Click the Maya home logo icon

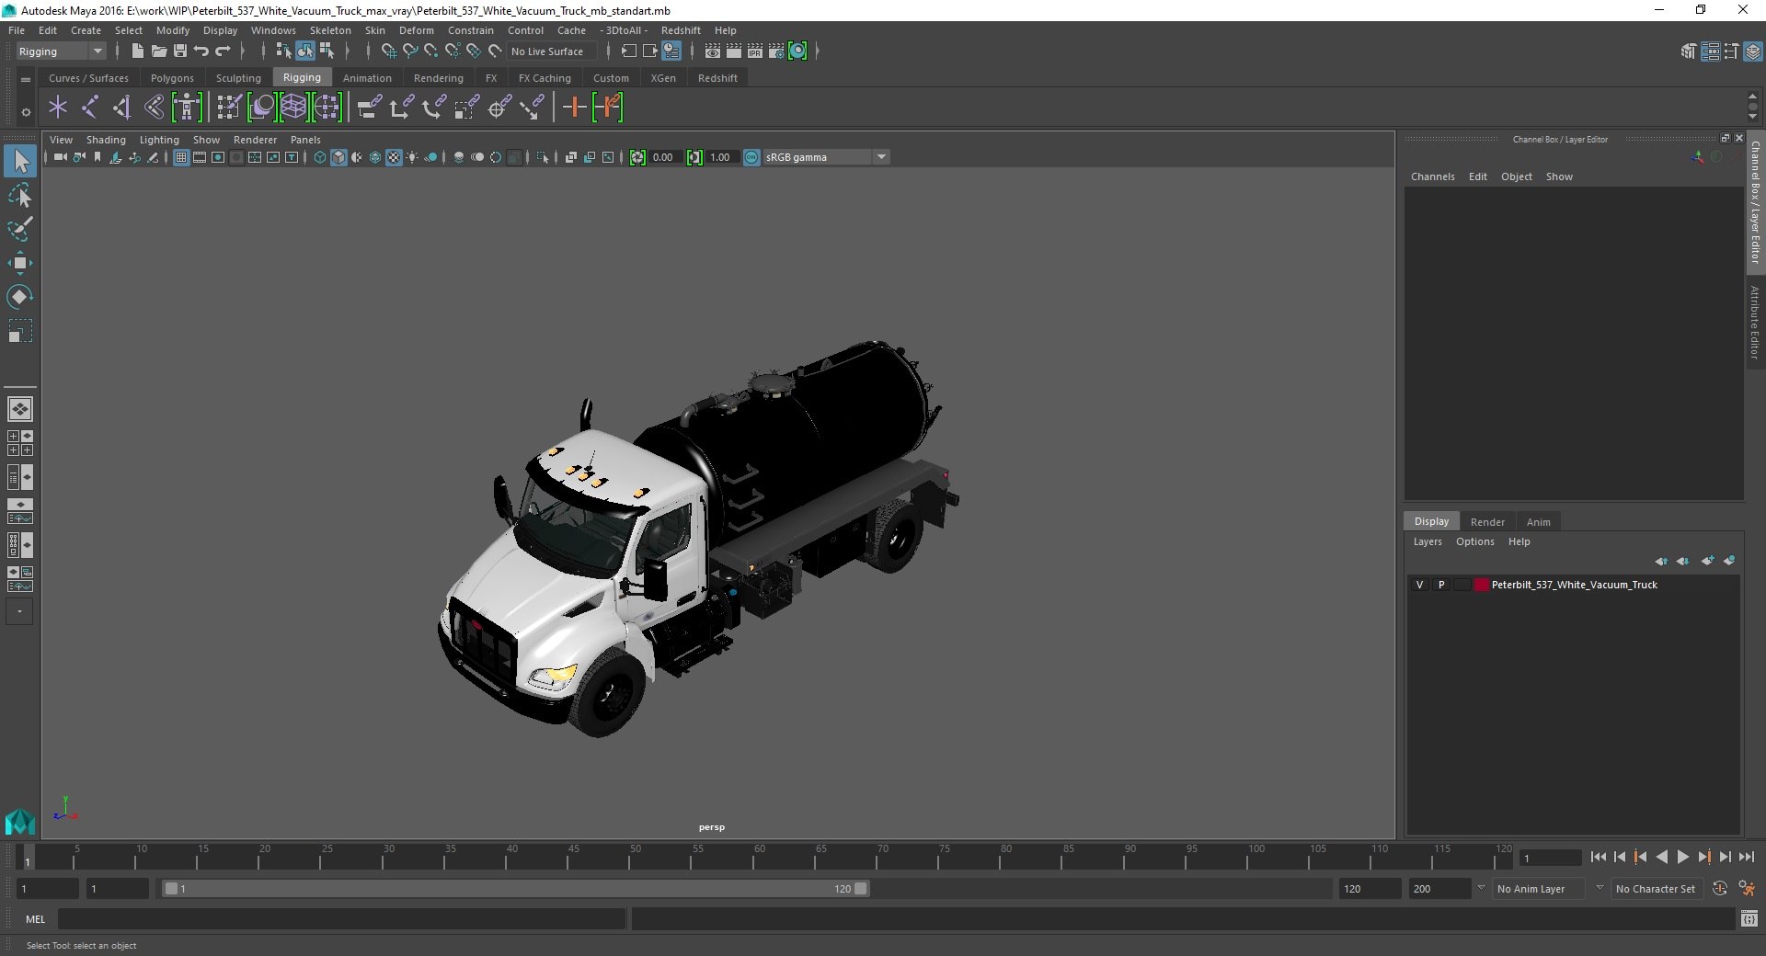coord(19,821)
